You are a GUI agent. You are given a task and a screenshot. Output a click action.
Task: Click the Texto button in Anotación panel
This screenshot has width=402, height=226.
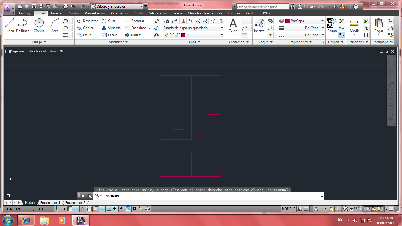[233, 26]
